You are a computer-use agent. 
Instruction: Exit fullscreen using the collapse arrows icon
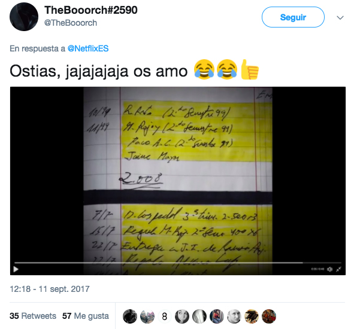(338, 269)
